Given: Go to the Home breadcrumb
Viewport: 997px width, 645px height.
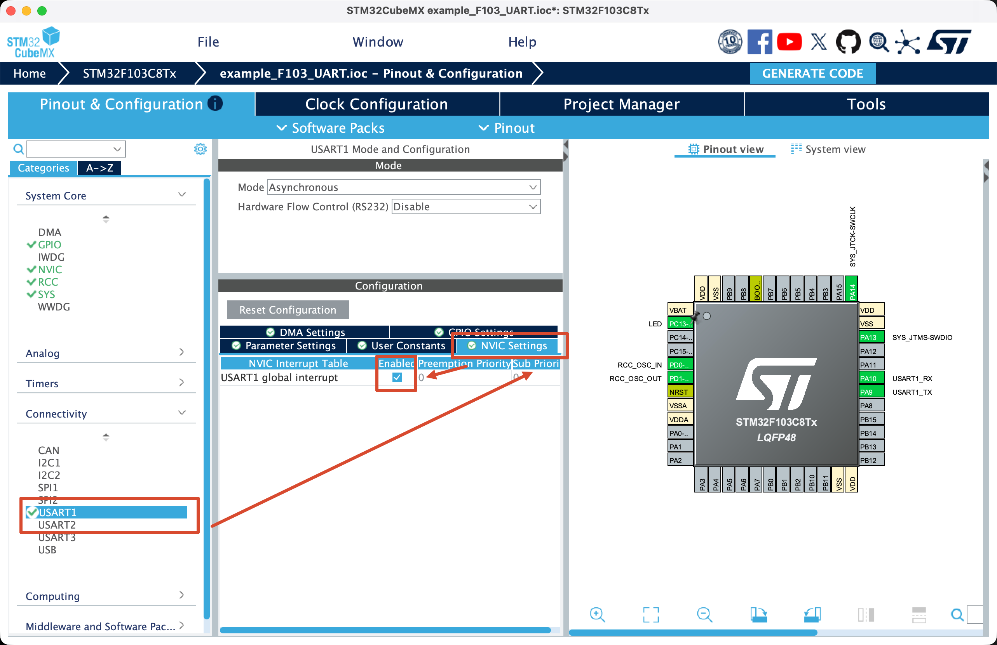Looking at the screenshot, I should point(29,73).
